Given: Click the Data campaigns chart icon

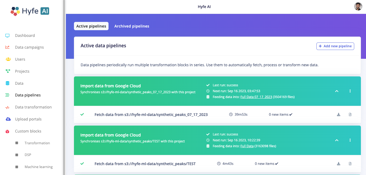Looking at the screenshot, I should 8,47.
